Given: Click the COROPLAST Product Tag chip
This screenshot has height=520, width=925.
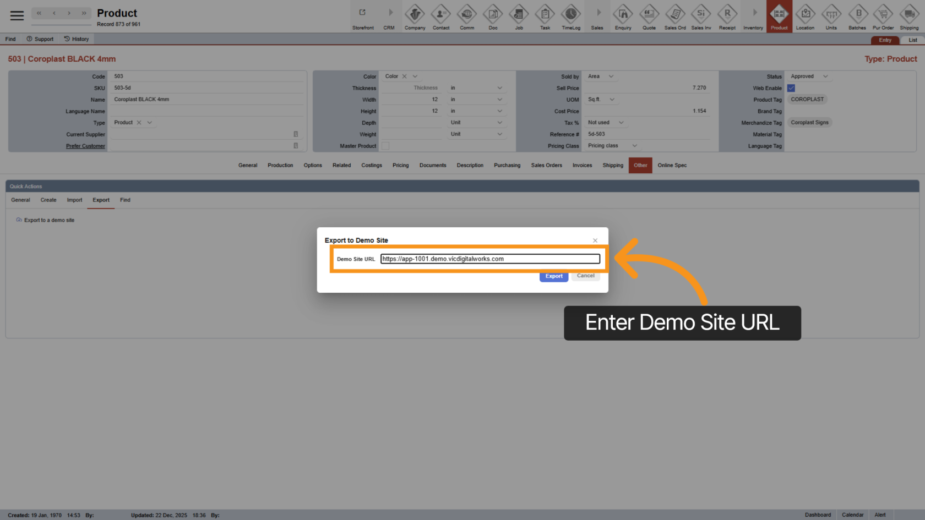Looking at the screenshot, I should [807, 99].
